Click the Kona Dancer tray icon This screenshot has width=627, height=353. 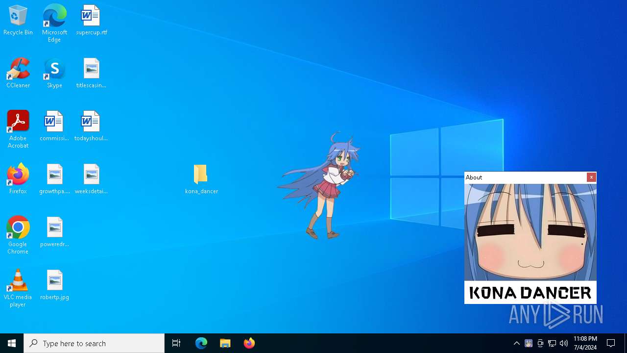point(529,343)
